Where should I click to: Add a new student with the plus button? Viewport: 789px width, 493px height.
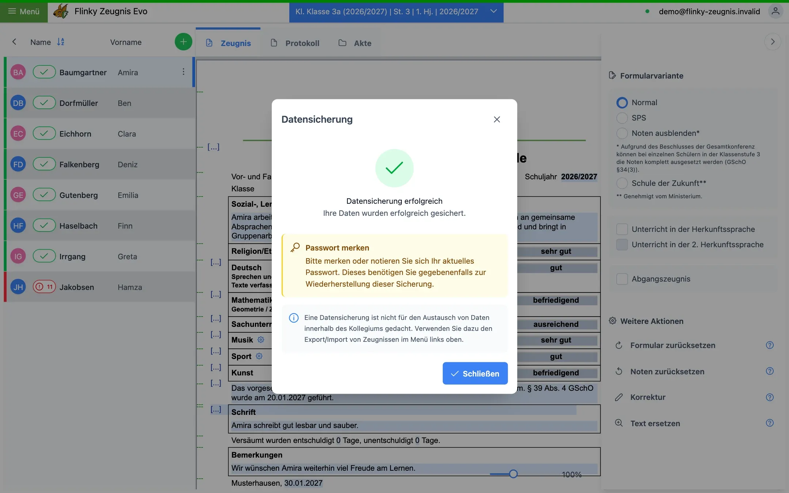[183, 42]
